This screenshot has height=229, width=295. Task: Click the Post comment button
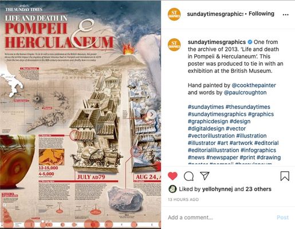click(282, 218)
